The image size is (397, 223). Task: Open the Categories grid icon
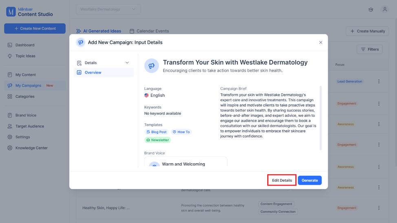[10, 96]
